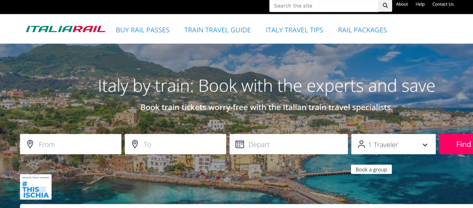Screen dimensions: 473x208
Task: Open the Depart date picker field
Action: 289,144
